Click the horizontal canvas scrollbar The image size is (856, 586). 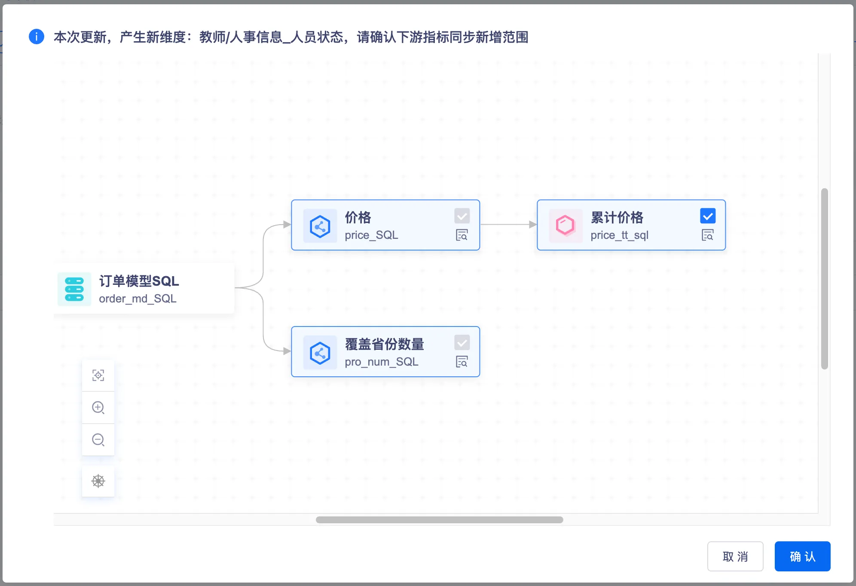[x=439, y=520]
